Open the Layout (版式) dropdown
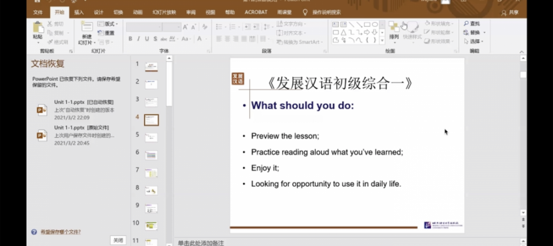Image resolution: width=553 pixels, height=246 pixels. pos(108,24)
